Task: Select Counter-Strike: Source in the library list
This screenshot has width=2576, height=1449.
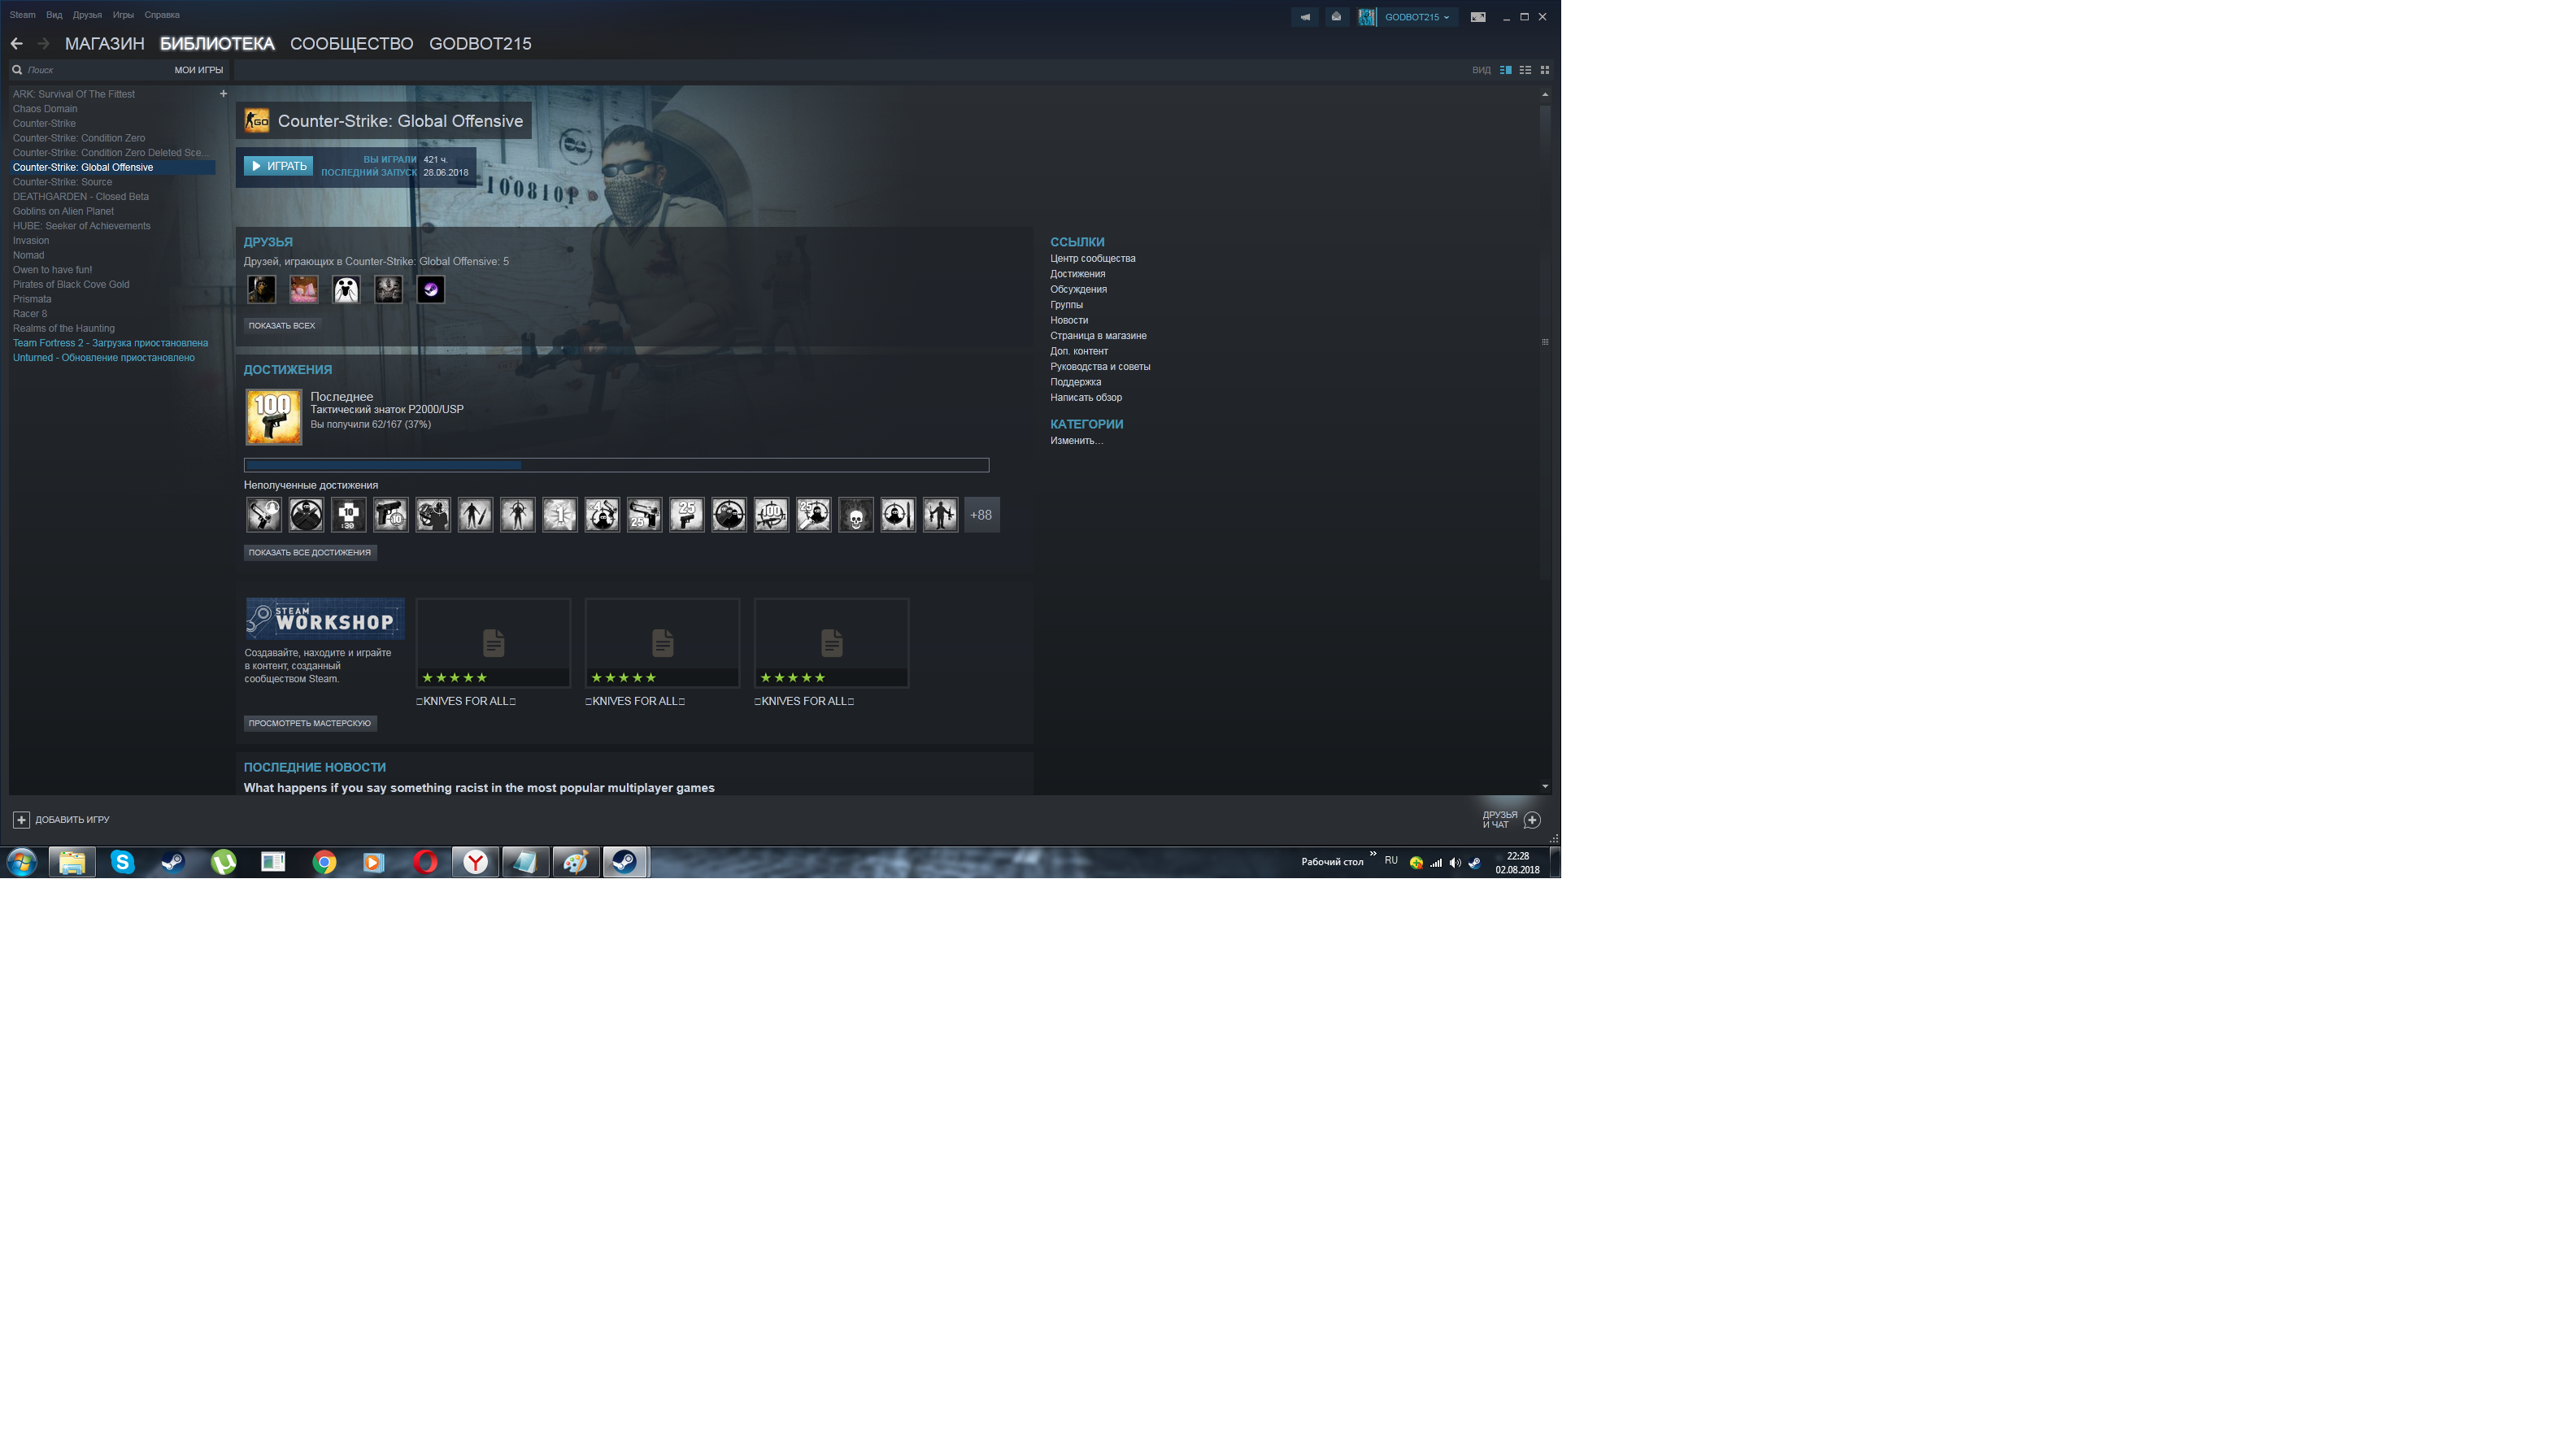Action: coord(62,182)
